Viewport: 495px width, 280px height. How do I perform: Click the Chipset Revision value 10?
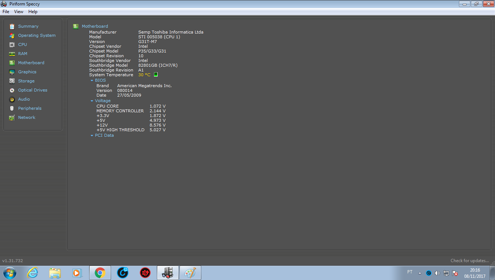[x=141, y=56]
